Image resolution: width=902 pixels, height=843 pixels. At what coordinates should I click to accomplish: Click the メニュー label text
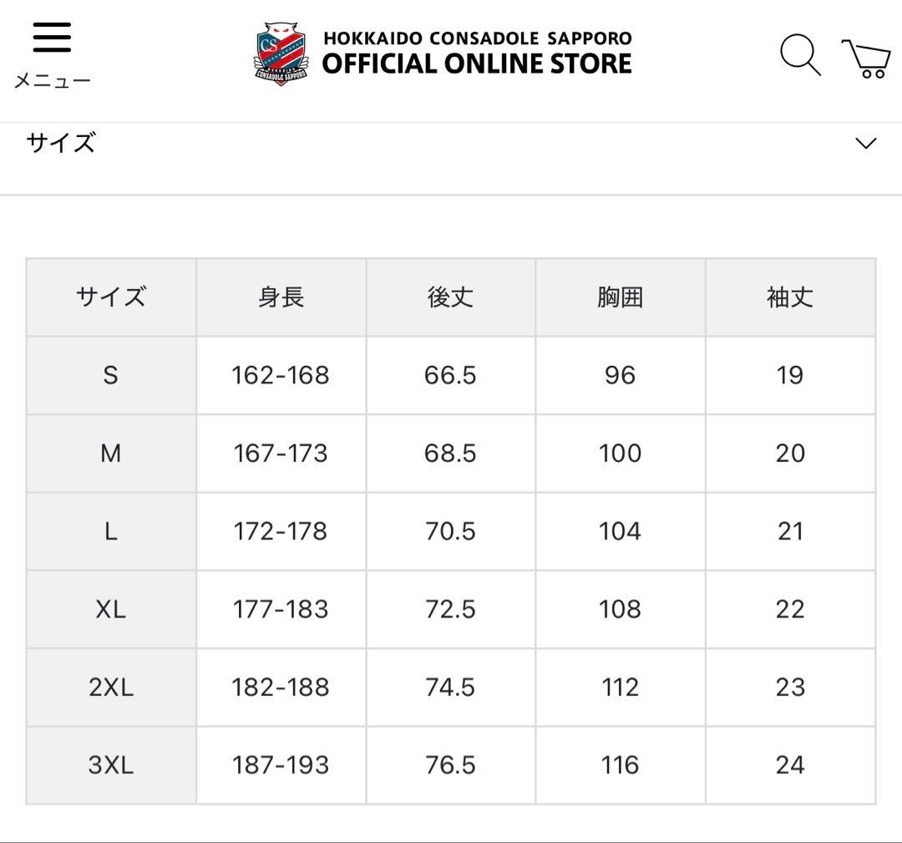click(52, 79)
